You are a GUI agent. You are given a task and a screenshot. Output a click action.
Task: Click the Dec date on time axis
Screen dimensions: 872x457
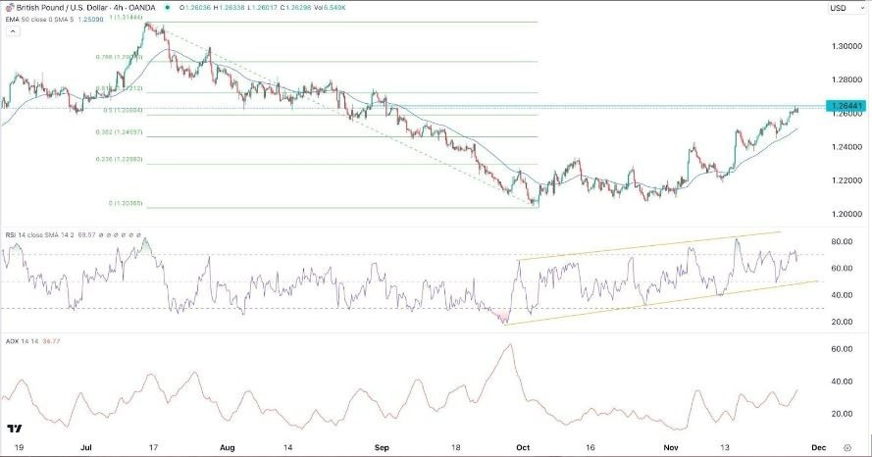(x=818, y=447)
